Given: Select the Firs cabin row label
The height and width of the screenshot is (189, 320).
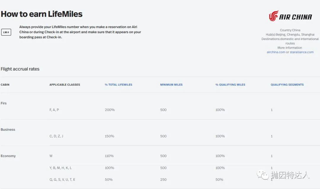Looking at the screenshot, I should 4,103.
